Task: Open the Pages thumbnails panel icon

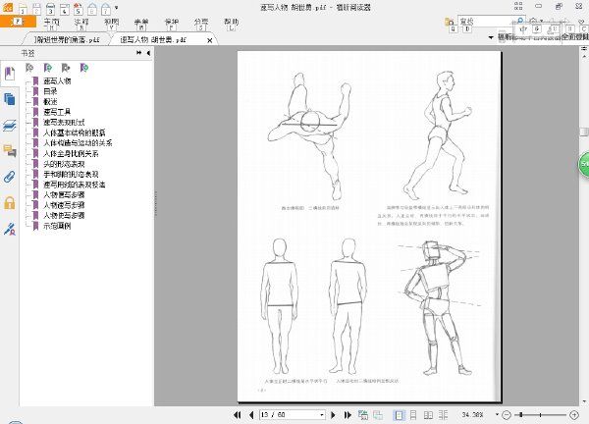Action: click(x=10, y=99)
